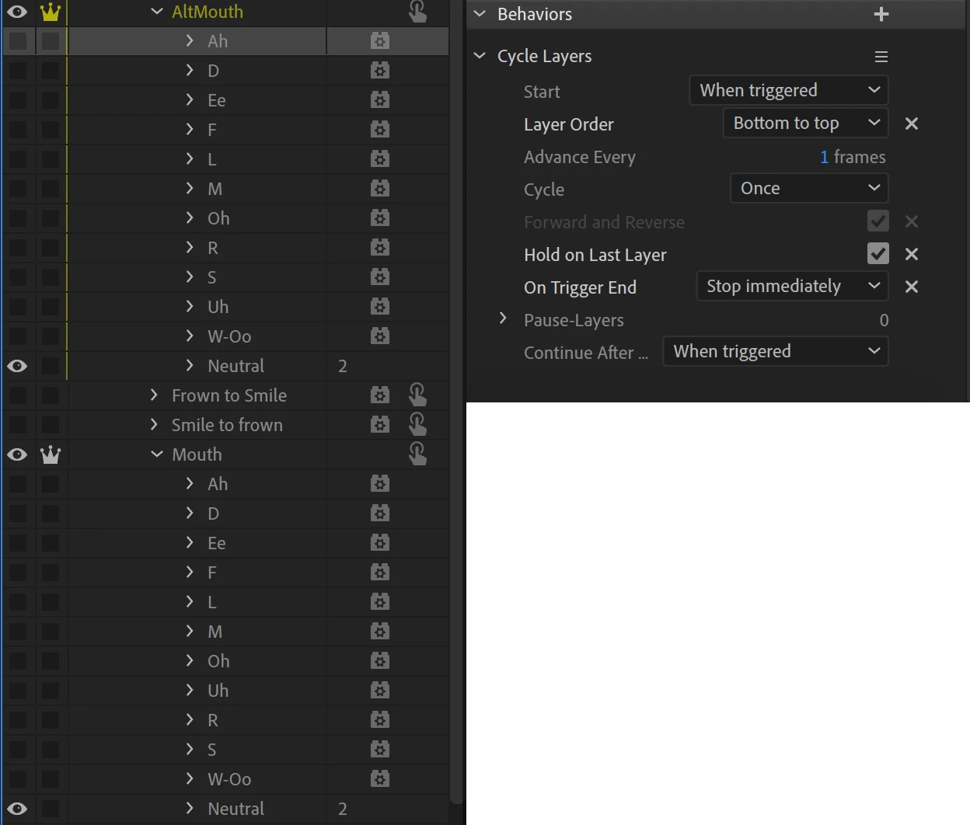Expand the Smile to frown group
The height and width of the screenshot is (825, 970).
pyautogui.click(x=154, y=425)
